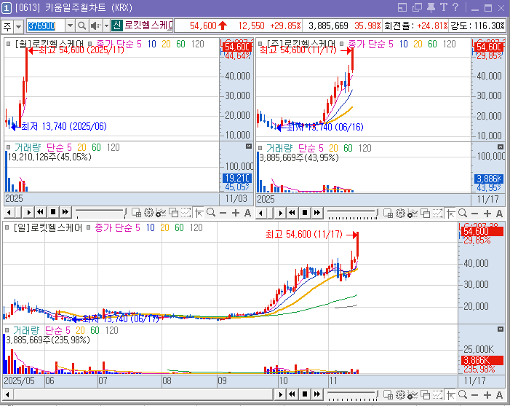This screenshot has height=406, width=510.
Task: Add indicator in weekly chart toolbar
Action: (412, 214)
